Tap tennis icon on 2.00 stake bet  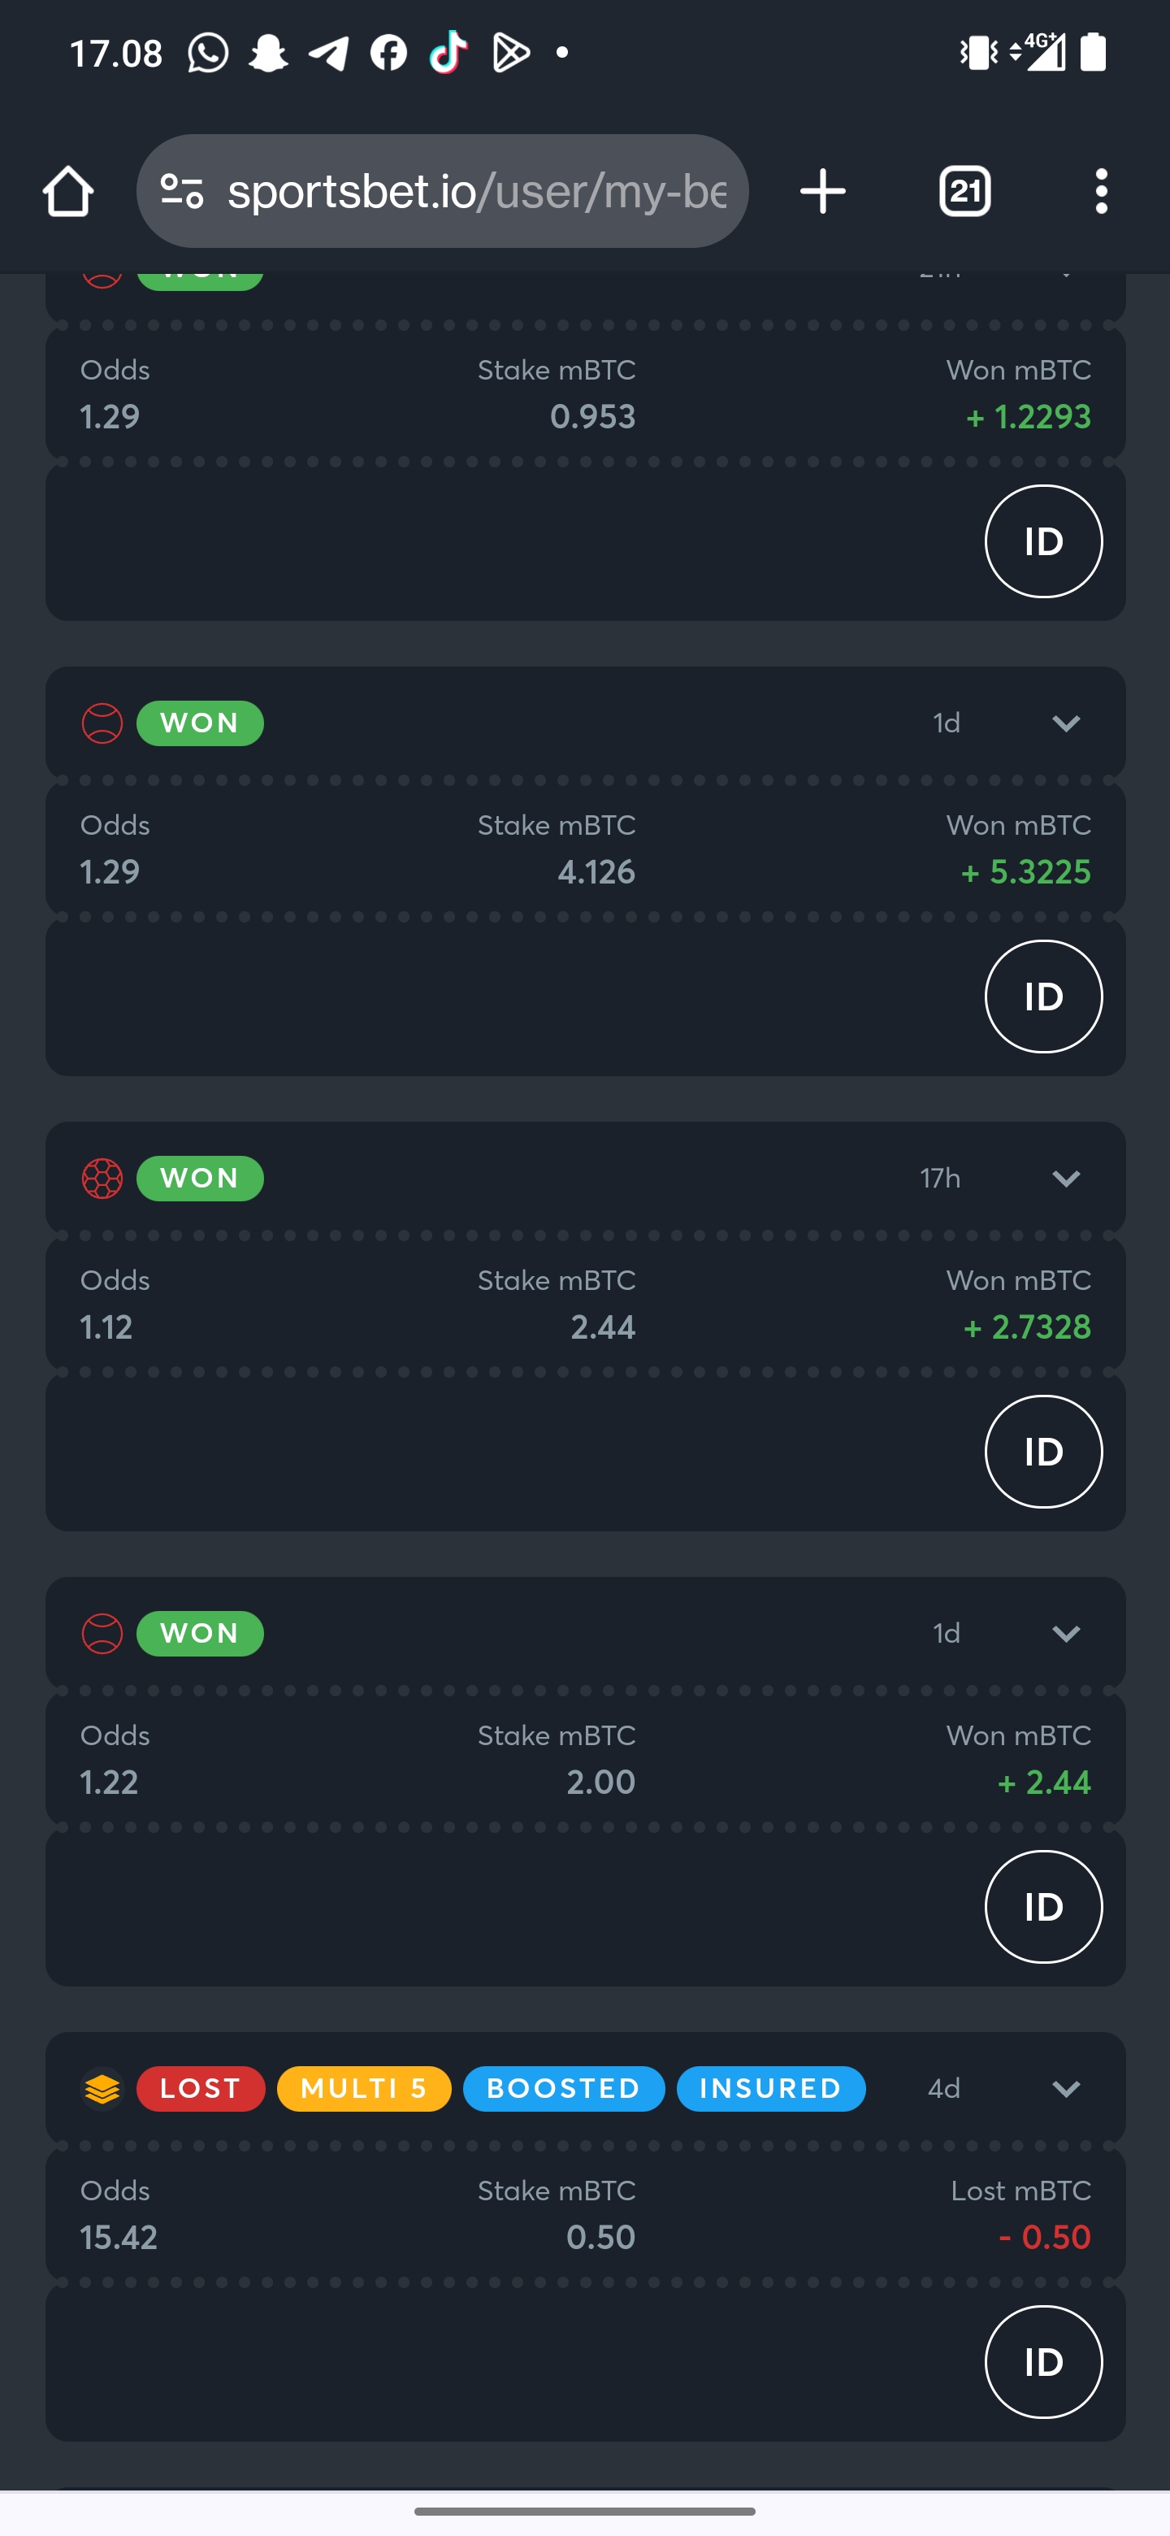[102, 1633]
